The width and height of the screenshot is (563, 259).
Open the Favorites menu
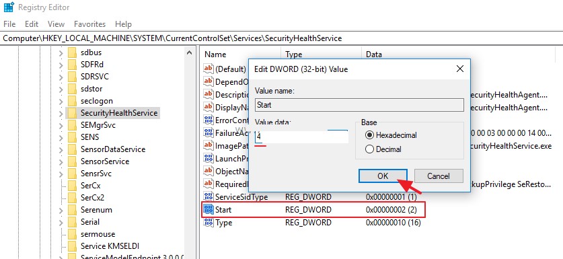[89, 24]
